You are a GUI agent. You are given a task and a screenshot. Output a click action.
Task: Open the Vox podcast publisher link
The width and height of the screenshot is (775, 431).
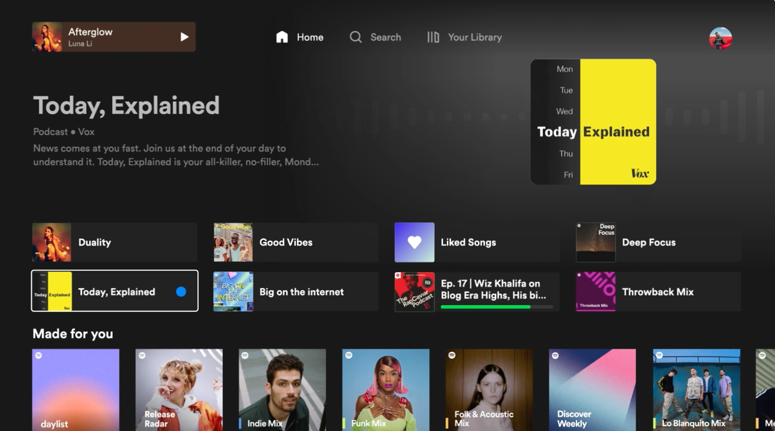pos(87,131)
